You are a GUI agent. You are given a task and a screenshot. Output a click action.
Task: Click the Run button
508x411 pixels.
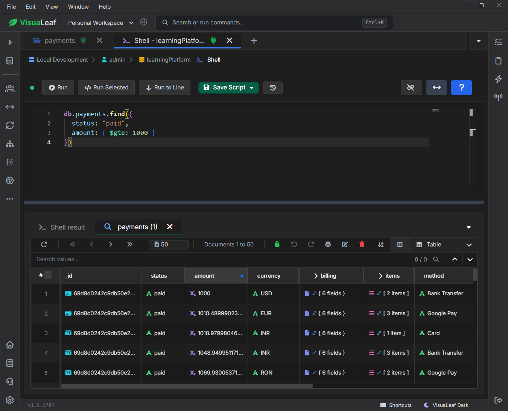coord(58,88)
